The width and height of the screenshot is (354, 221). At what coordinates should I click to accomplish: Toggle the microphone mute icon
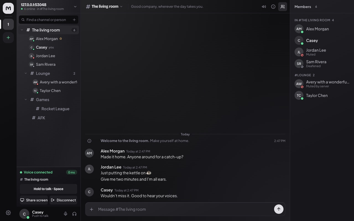tap(66, 214)
